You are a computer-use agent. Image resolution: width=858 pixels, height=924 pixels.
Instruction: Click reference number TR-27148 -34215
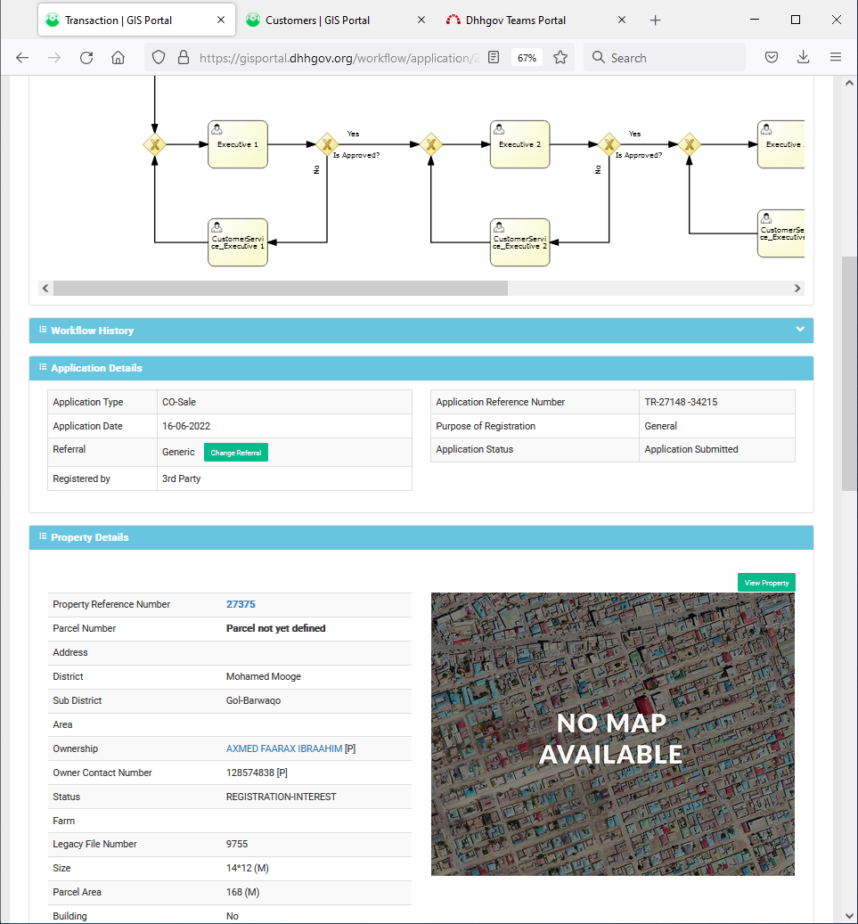(x=681, y=403)
